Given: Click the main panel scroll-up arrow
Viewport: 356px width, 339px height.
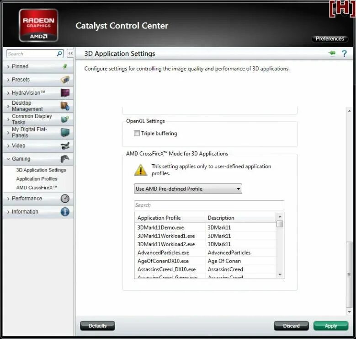Looking at the screenshot, I should point(349,111).
